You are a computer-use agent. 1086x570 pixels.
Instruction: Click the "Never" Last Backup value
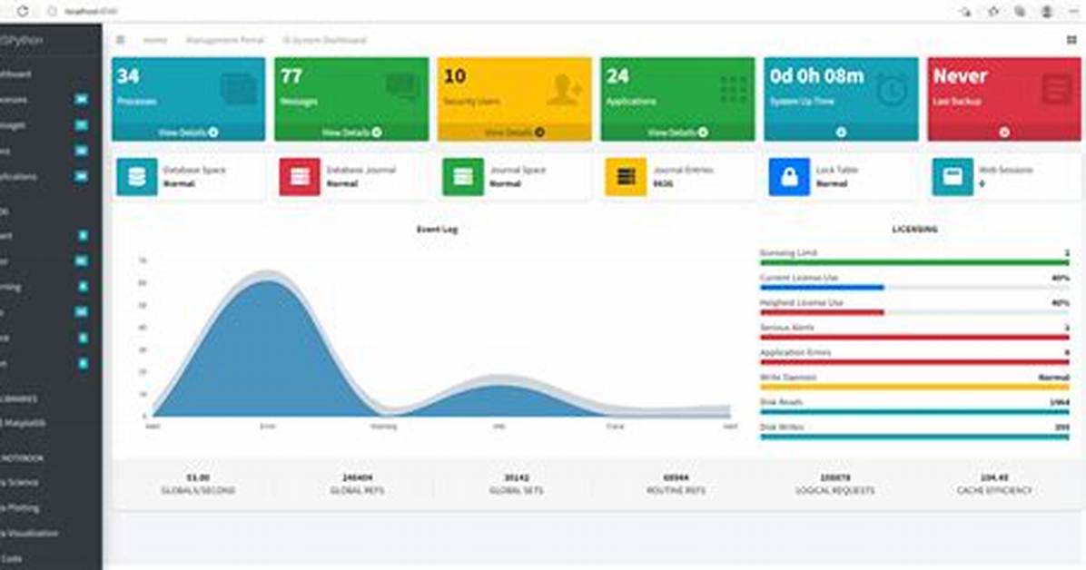pyautogui.click(x=960, y=76)
